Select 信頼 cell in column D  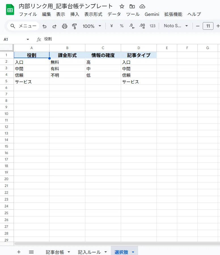tap(139, 75)
